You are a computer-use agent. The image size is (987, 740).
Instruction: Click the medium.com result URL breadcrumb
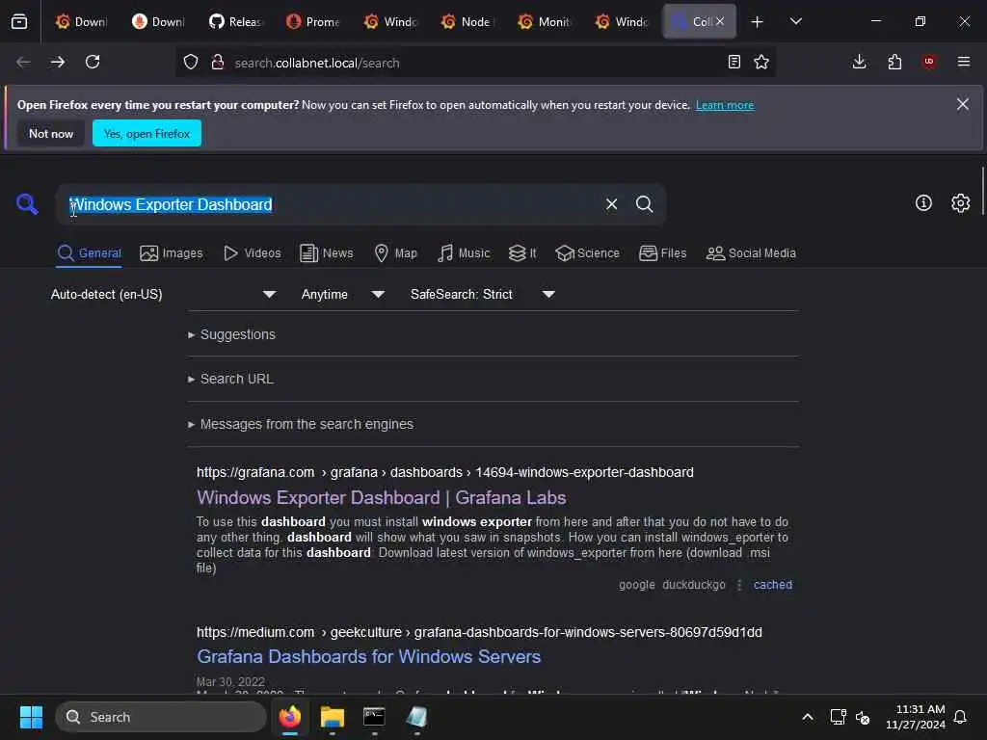[x=479, y=632]
